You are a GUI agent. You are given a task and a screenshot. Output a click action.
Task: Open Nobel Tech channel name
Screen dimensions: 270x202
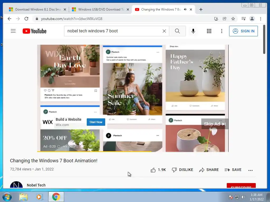tap(36, 185)
